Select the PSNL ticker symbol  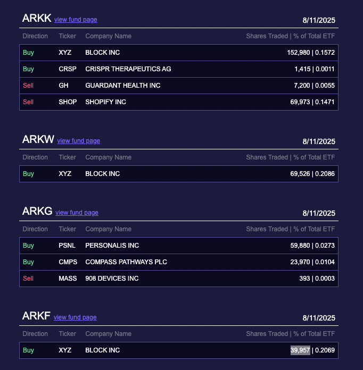tap(67, 246)
